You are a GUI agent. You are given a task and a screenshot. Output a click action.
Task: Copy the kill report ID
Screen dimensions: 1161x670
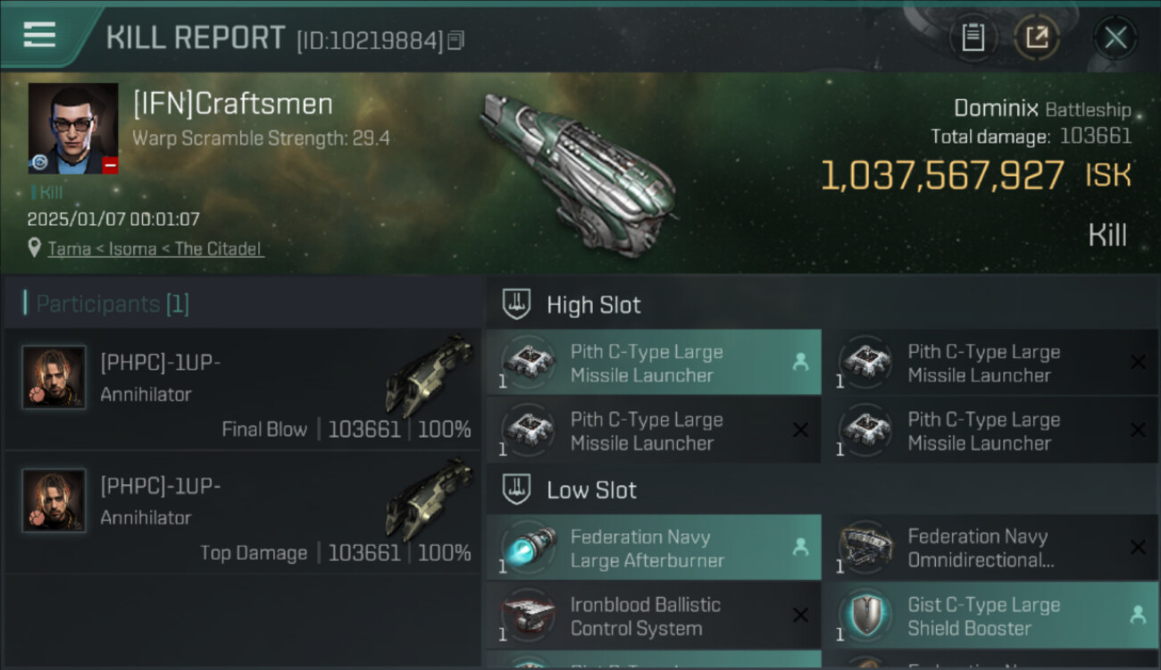(x=456, y=40)
